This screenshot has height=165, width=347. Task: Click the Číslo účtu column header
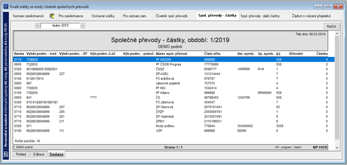pos(212,54)
